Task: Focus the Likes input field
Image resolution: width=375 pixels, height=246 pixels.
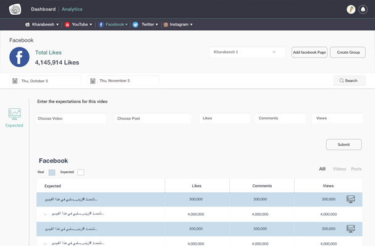Action: click(x=225, y=118)
